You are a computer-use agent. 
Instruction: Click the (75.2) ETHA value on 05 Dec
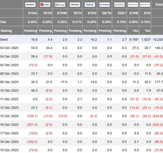(33, 65)
